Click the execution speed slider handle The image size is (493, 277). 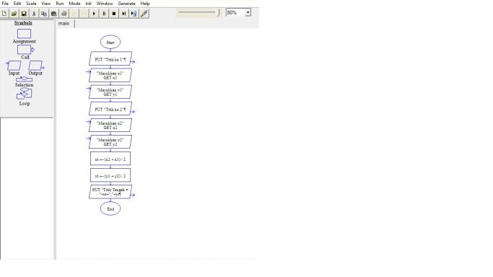point(219,12)
